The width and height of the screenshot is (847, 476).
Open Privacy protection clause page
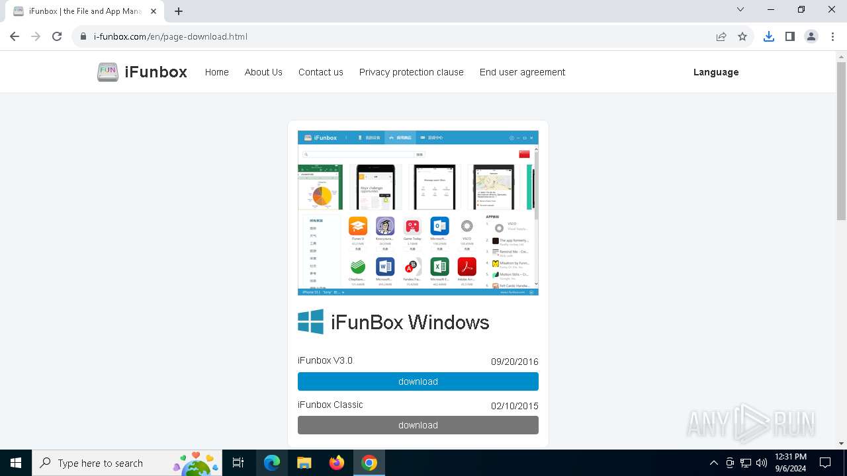[x=411, y=72]
